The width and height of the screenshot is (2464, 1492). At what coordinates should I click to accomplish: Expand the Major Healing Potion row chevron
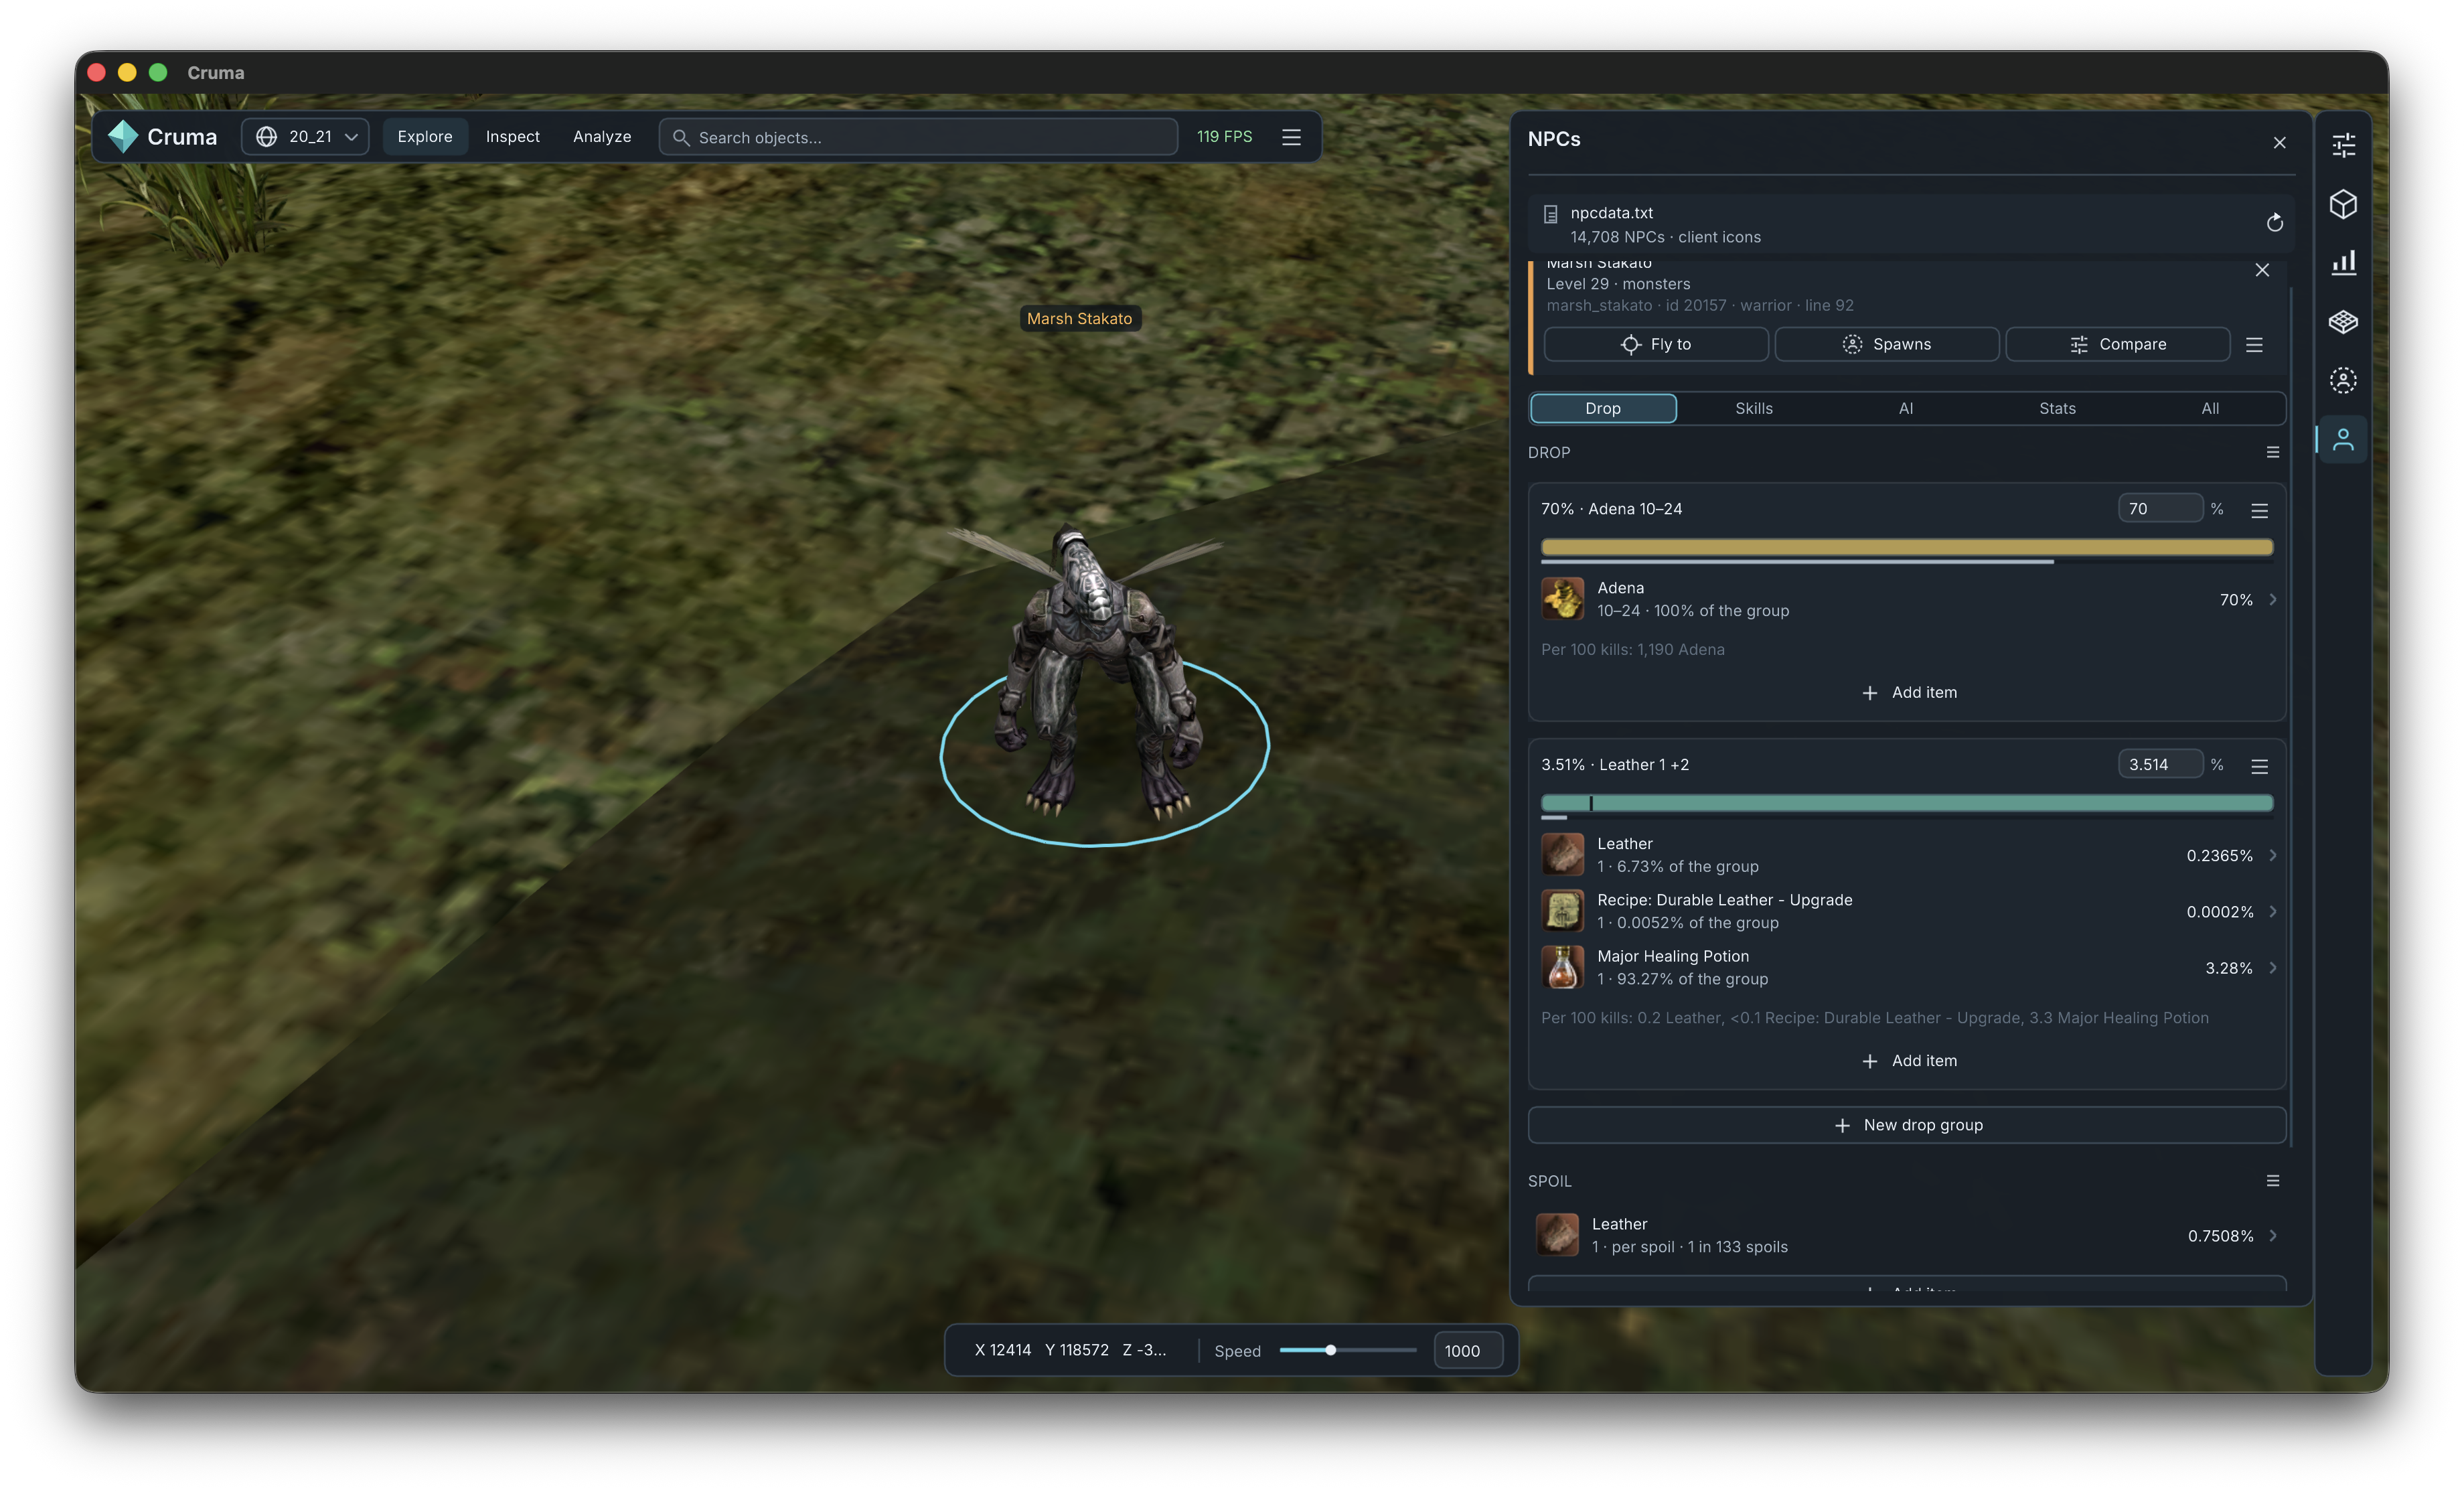coord(2273,968)
